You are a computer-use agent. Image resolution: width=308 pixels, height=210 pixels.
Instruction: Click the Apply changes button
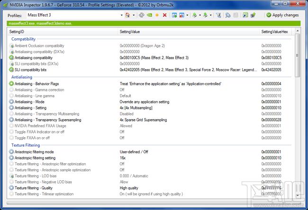pyautogui.click(x=282, y=15)
